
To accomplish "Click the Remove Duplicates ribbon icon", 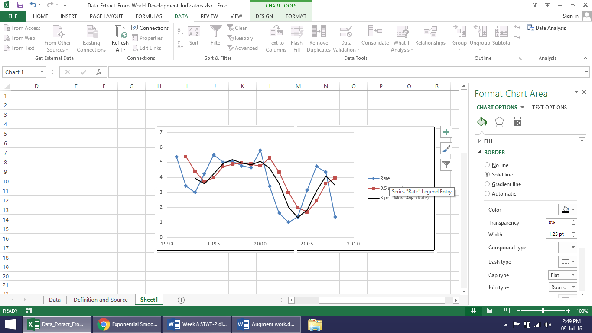I will coord(319,39).
